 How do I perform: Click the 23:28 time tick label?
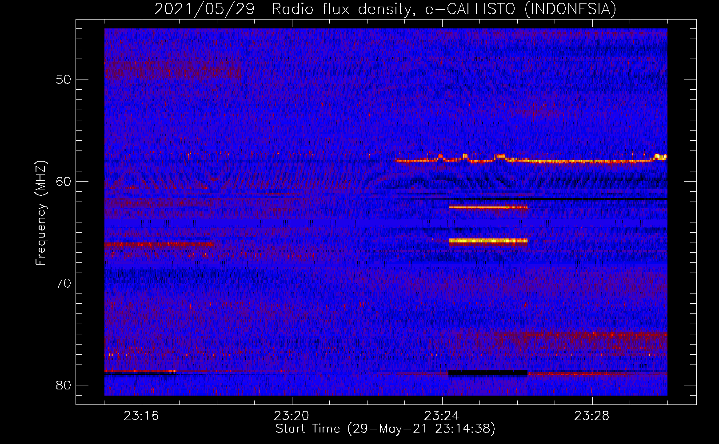coord(592,416)
